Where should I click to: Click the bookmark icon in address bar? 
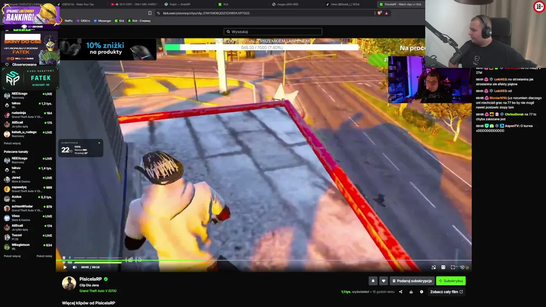[150, 13]
